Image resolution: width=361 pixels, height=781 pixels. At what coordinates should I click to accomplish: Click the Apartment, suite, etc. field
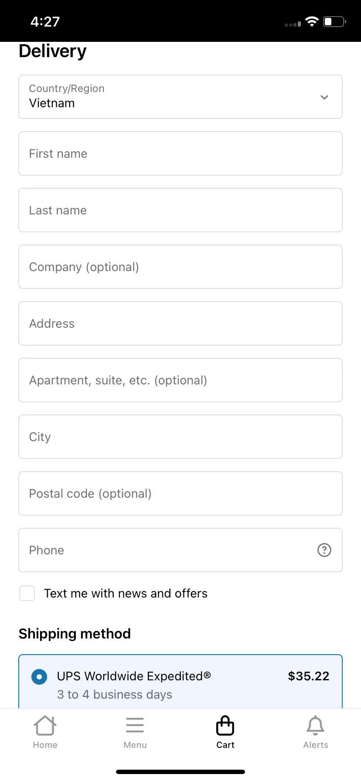pyautogui.click(x=180, y=380)
